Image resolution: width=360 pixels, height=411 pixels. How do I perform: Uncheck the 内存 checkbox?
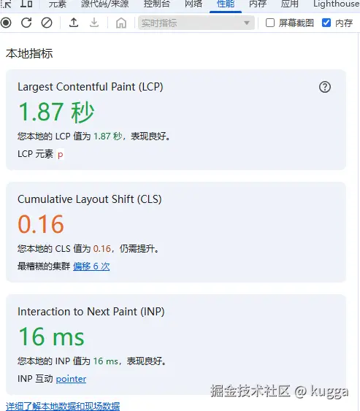pos(326,23)
